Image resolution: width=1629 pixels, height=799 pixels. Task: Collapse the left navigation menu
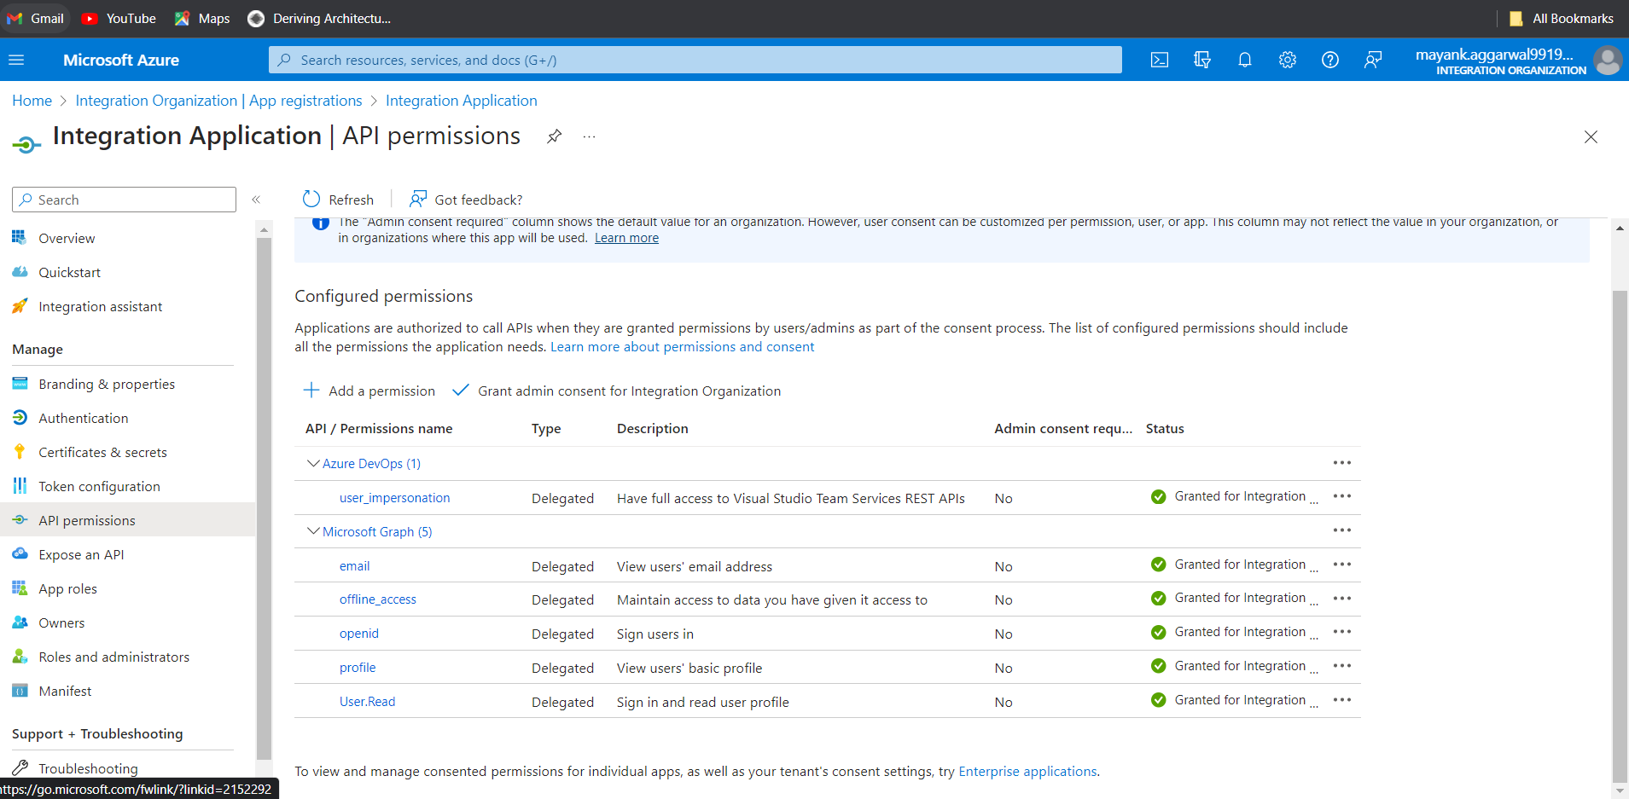tap(256, 200)
